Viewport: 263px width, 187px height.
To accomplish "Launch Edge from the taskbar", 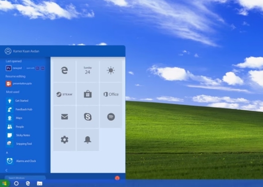I will pyautogui.click(x=28, y=183).
